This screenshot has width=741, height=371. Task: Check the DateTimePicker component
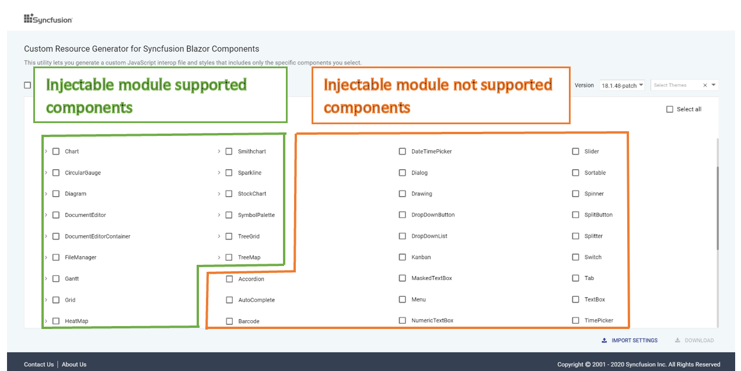pyautogui.click(x=403, y=151)
